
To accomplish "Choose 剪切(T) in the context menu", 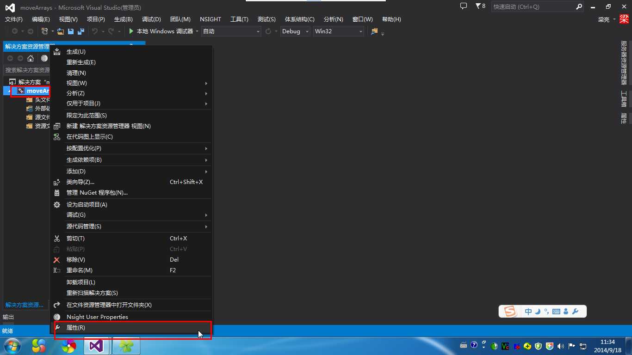I will coord(131,239).
